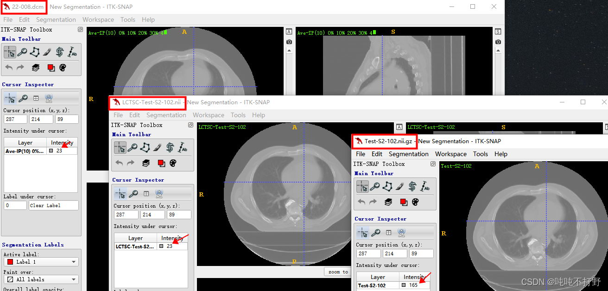Select the annotation tool in Test-S2-102.nii.gz window

tap(425, 186)
